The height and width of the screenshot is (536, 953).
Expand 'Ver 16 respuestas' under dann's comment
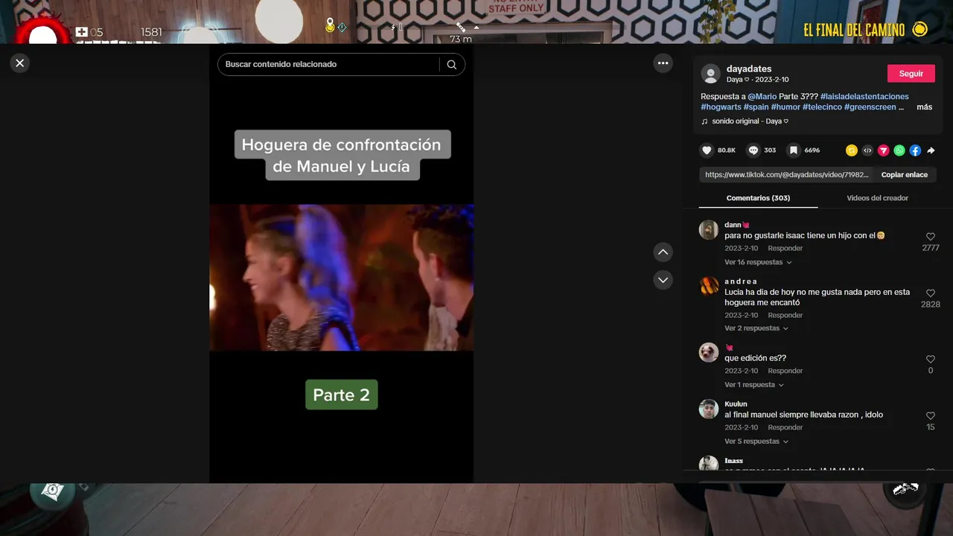click(758, 262)
